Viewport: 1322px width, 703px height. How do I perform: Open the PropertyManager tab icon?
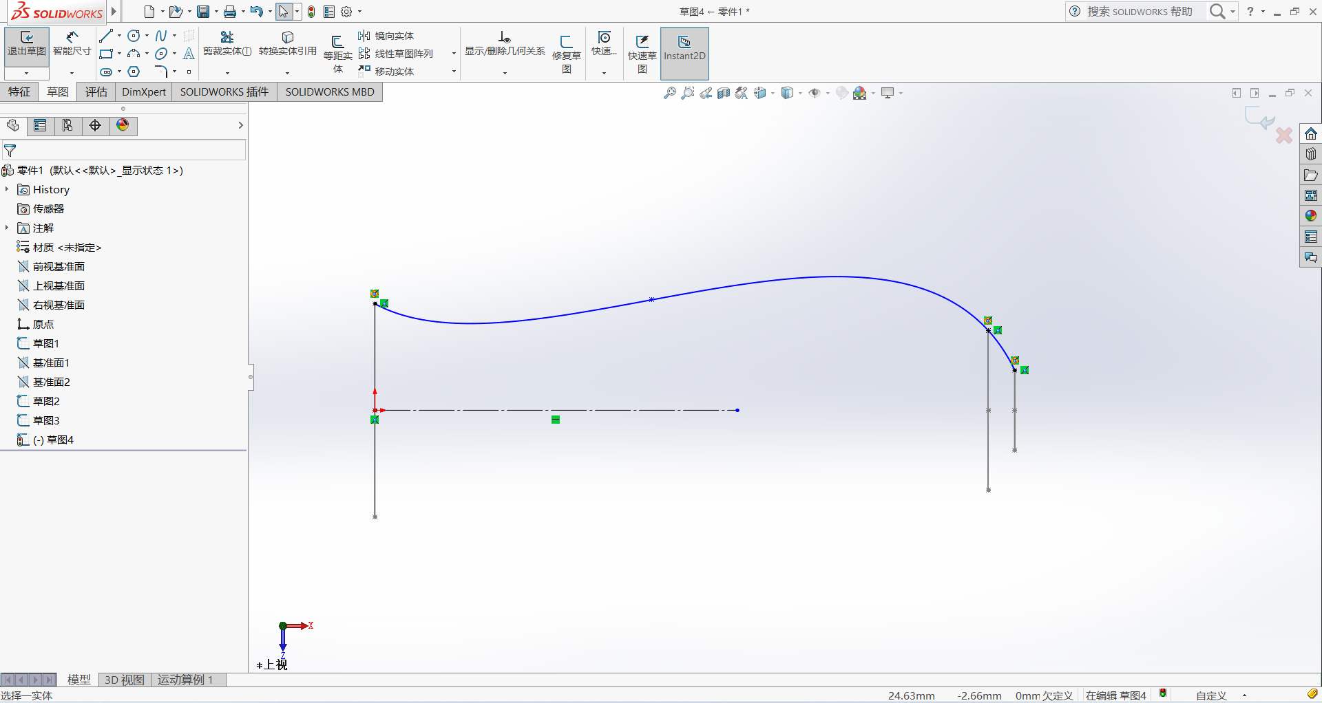pos(40,125)
